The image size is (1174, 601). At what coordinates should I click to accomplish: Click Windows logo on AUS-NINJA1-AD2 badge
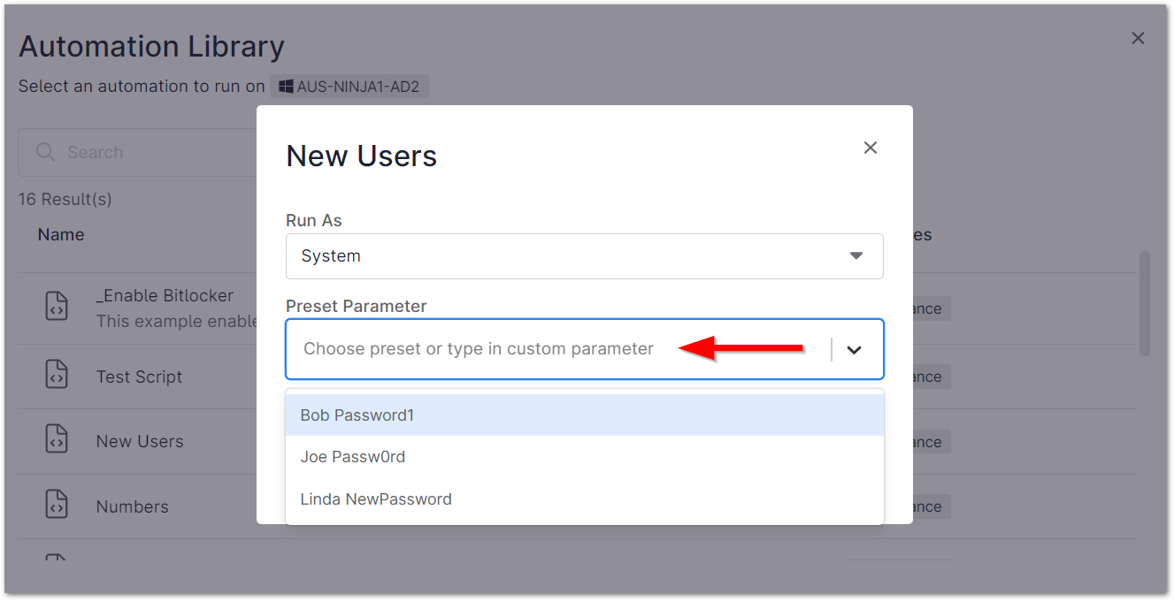tap(286, 87)
